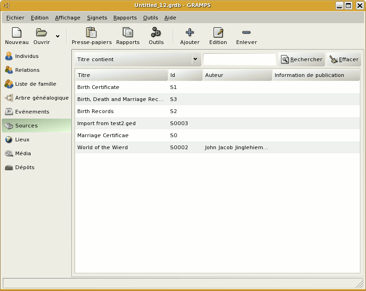Click the Enlever minus icon
Image resolution: width=366 pixels, height=291 pixels.
[x=246, y=33]
